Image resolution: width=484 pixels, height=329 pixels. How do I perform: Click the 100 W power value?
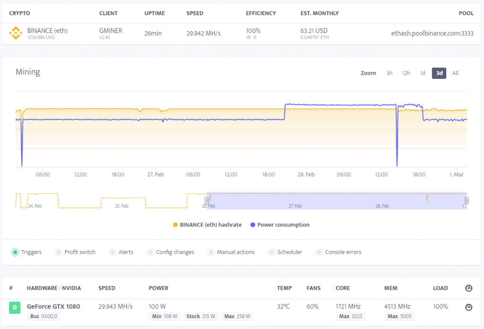pyautogui.click(x=157, y=306)
